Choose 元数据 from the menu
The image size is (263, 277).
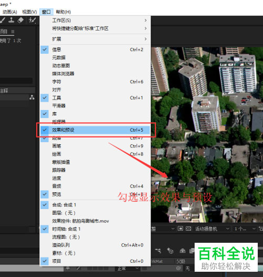pyautogui.click(x=95, y=57)
